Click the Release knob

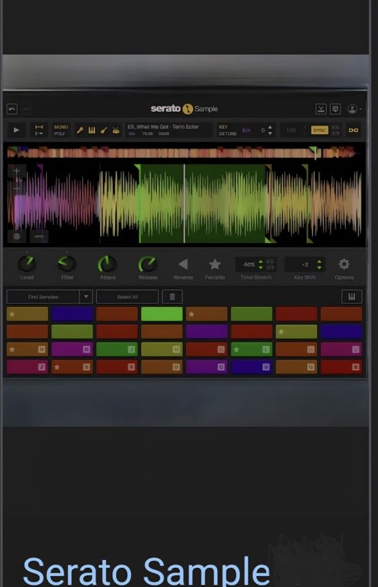[x=148, y=264]
